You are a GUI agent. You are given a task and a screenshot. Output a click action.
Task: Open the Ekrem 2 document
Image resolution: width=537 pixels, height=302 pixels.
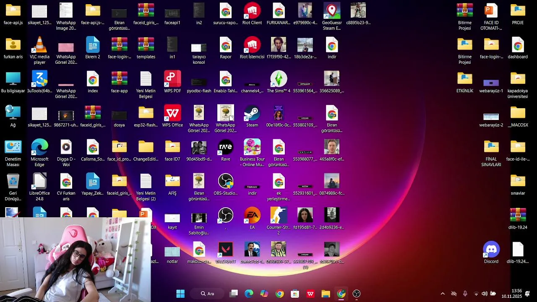click(93, 48)
